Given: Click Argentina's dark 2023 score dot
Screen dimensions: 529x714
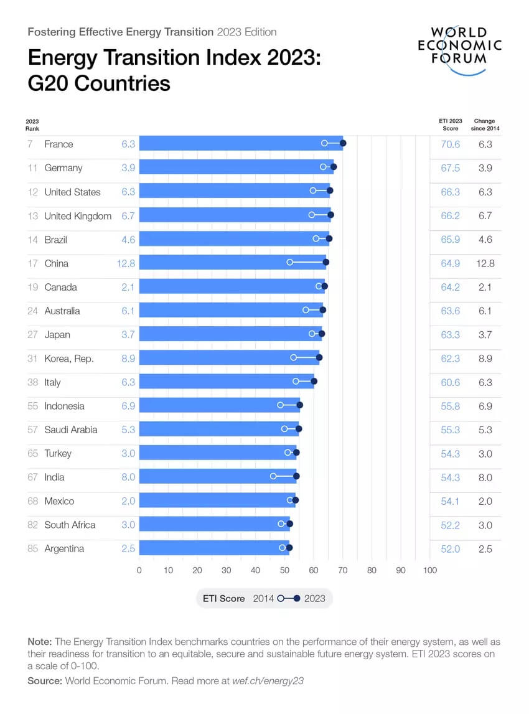Looking at the screenshot, I should click(x=289, y=548).
